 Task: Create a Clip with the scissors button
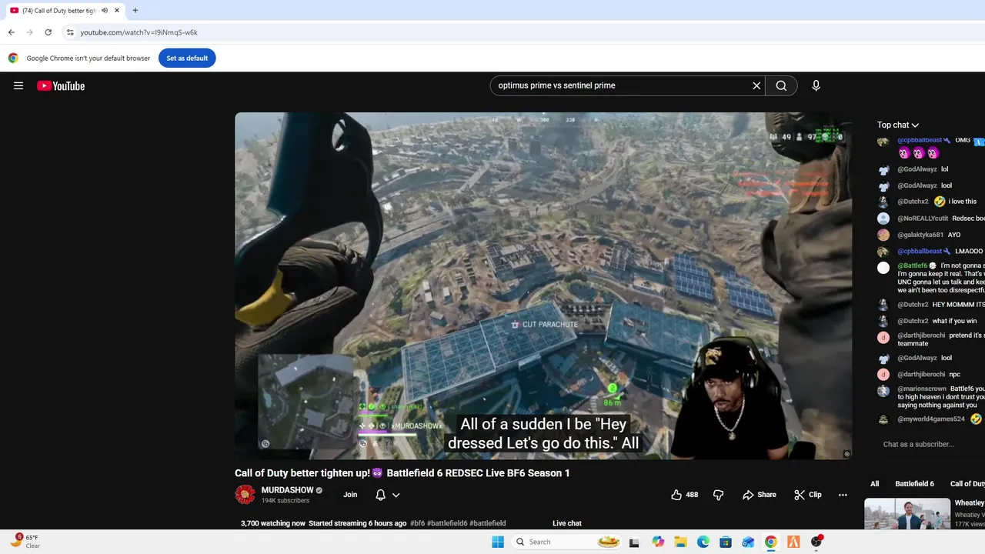(808, 495)
